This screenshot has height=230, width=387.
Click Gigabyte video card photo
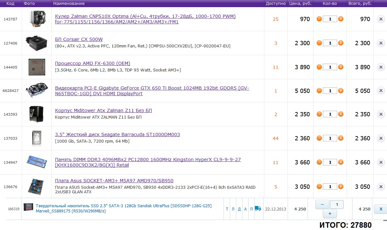click(37, 90)
